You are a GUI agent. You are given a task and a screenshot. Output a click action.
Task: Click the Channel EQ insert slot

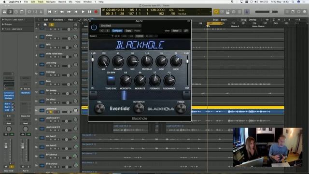pos(9,96)
